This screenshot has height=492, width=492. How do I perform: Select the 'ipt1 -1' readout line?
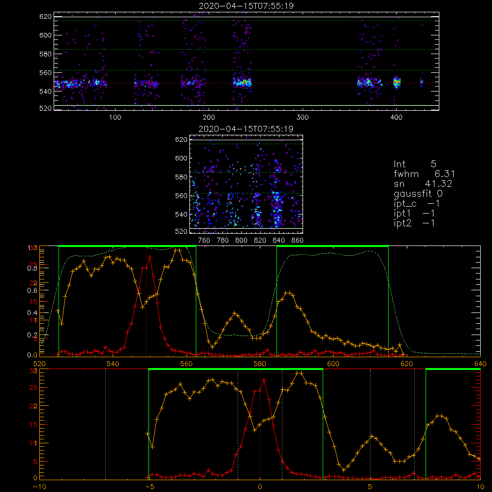coord(414,214)
